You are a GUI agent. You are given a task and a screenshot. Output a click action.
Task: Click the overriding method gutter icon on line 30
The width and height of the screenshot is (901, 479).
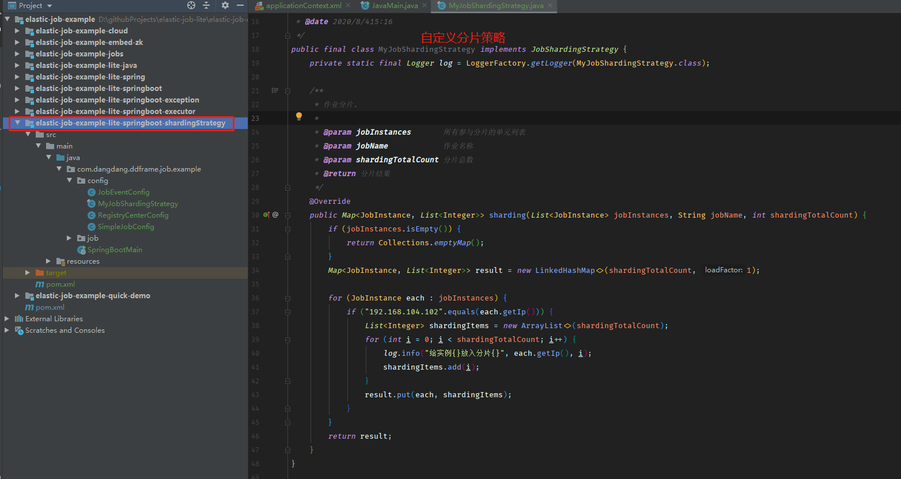pos(266,215)
